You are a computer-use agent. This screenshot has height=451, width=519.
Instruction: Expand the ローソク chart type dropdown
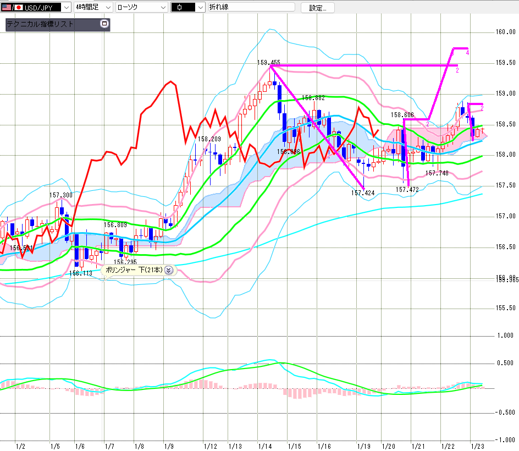pos(163,7)
